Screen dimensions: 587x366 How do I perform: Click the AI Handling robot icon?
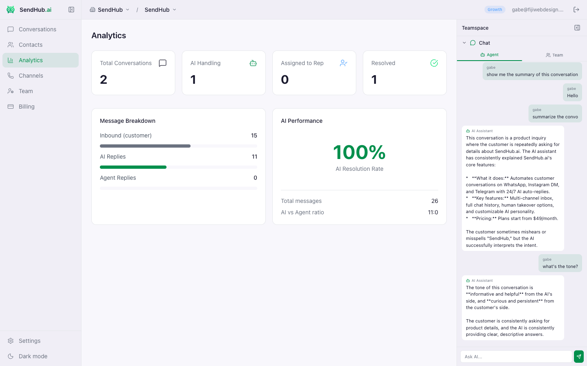(x=253, y=63)
